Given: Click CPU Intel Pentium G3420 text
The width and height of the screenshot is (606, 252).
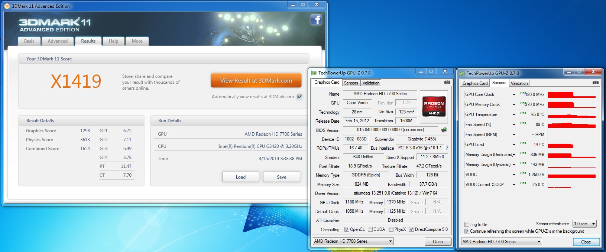Looking at the screenshot, I should 260,146.
